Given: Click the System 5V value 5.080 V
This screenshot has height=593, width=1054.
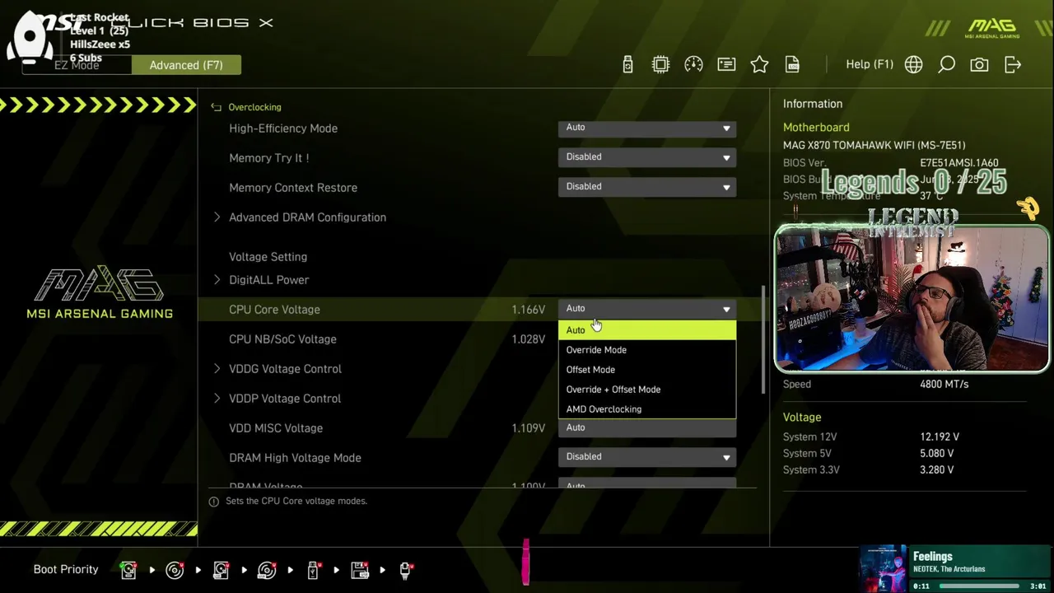Looking at the screenshot, I should tap(937, 454).
